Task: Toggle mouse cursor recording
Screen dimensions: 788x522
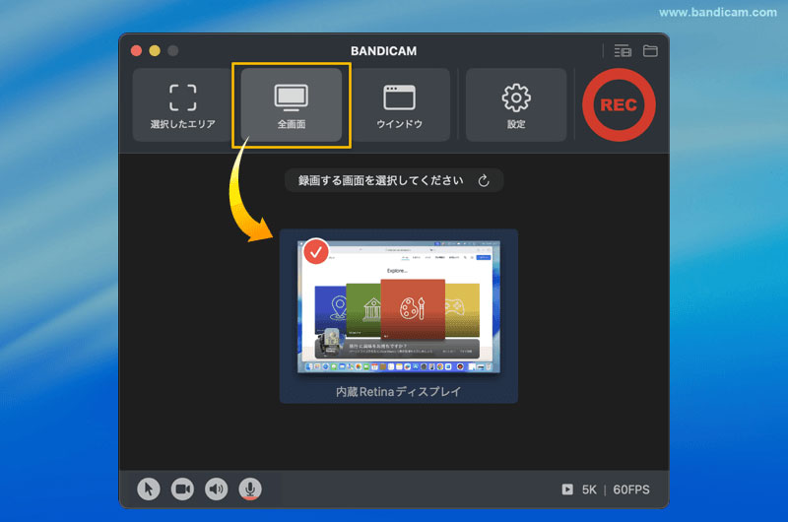Action: tap(149, 489)
